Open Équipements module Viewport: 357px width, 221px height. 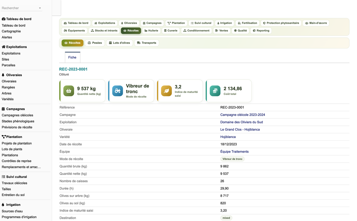click(74, 30)
